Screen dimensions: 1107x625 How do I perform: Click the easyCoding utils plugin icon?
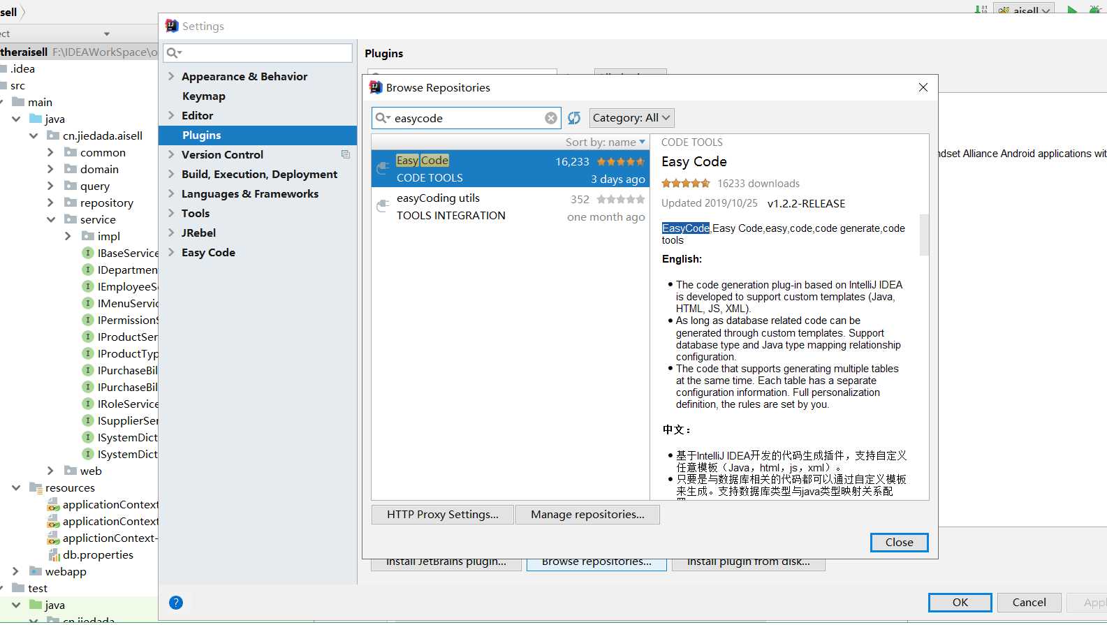[383, 206]
